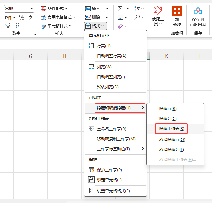Open 工作表标签颜色(T) submenu
The height and width of the screenshot is (203, 212).
(115, 149)
